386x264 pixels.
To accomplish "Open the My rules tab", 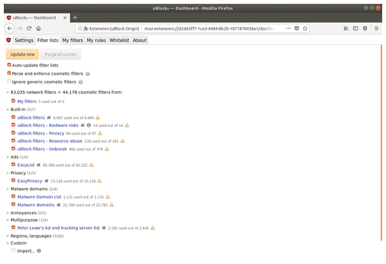I will coord(96,40).
